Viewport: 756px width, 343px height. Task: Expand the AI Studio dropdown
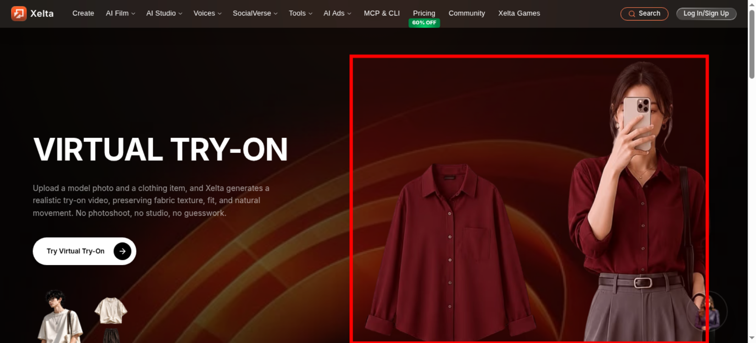pyautogui.click(x=164, y=13)
